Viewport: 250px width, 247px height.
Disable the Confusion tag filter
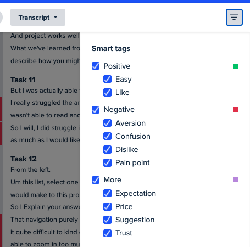107,136
